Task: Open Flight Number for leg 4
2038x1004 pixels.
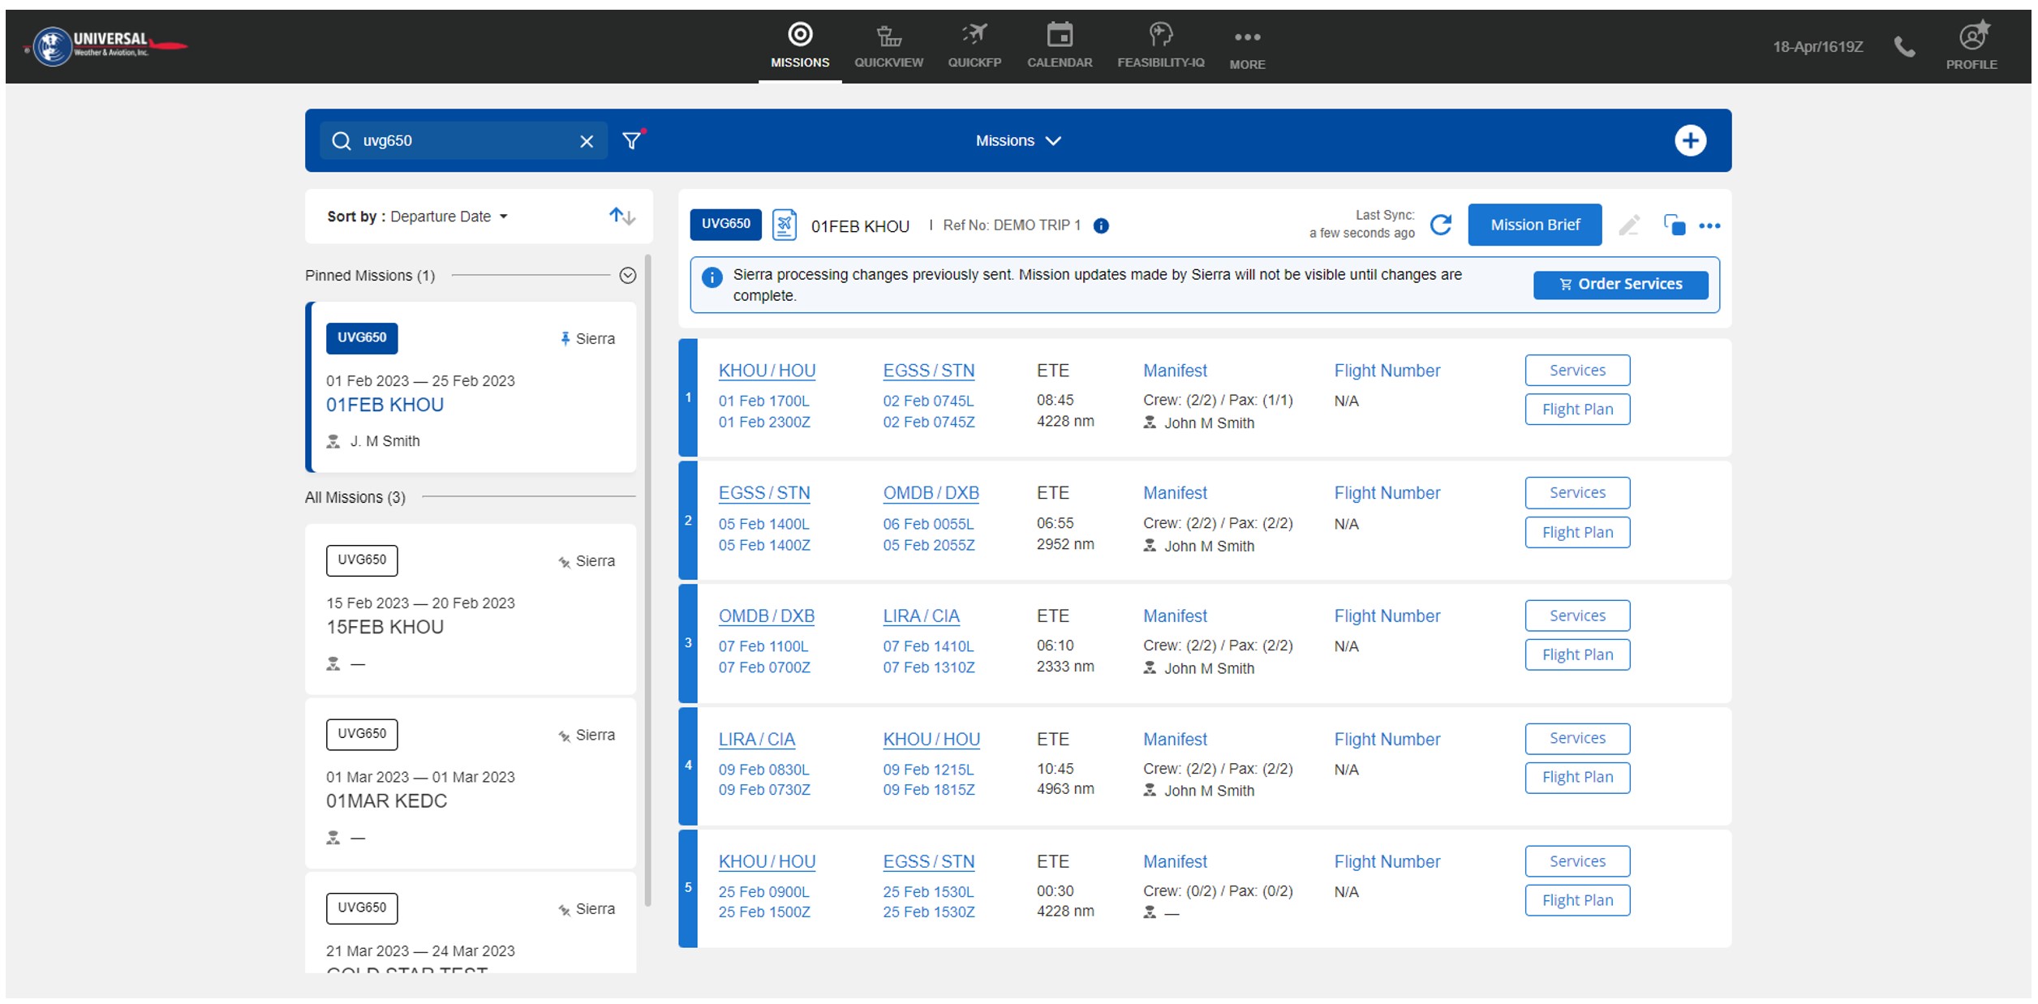Action: (1387, 740)
